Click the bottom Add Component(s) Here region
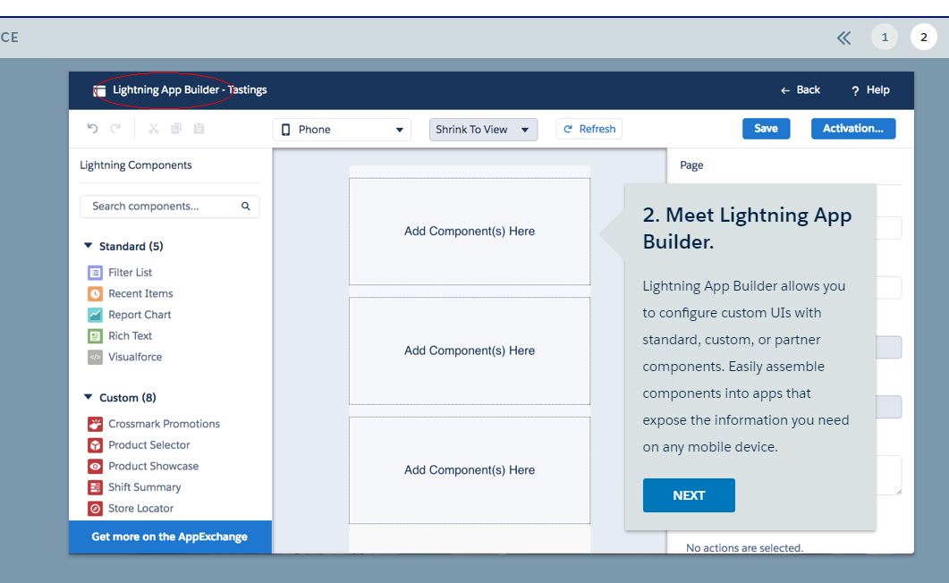 click(x=470, y=470)
